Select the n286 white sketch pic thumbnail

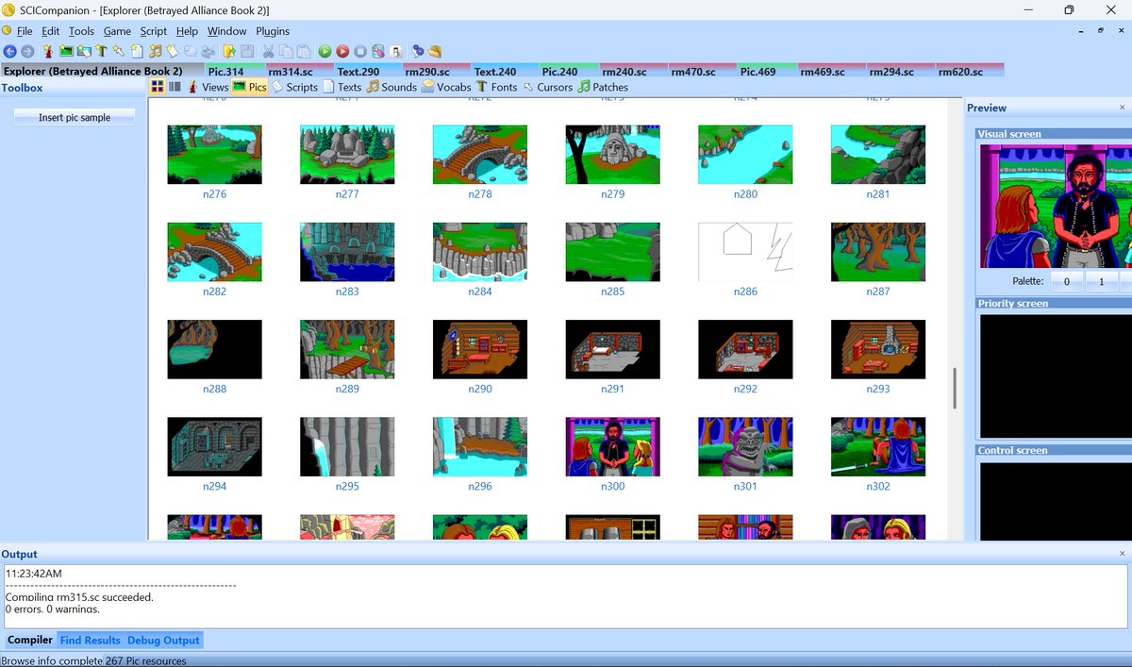point(745,252)
